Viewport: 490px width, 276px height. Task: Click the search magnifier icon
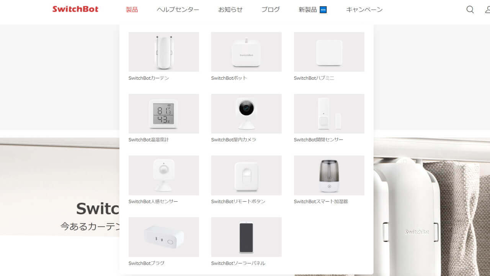tap(470, 10)
